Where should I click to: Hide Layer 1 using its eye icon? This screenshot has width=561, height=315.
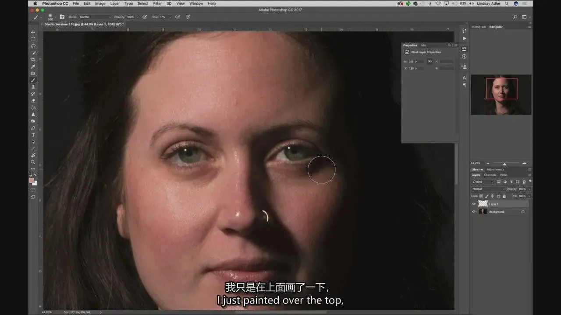[x=474, y=204]
